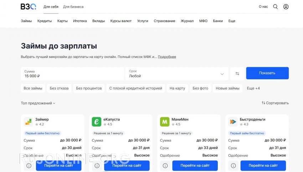Image resolution: width=303 pixels, height=172 pixels.
Task: Select the Новые займы filter chip
Action: point(227,88)
